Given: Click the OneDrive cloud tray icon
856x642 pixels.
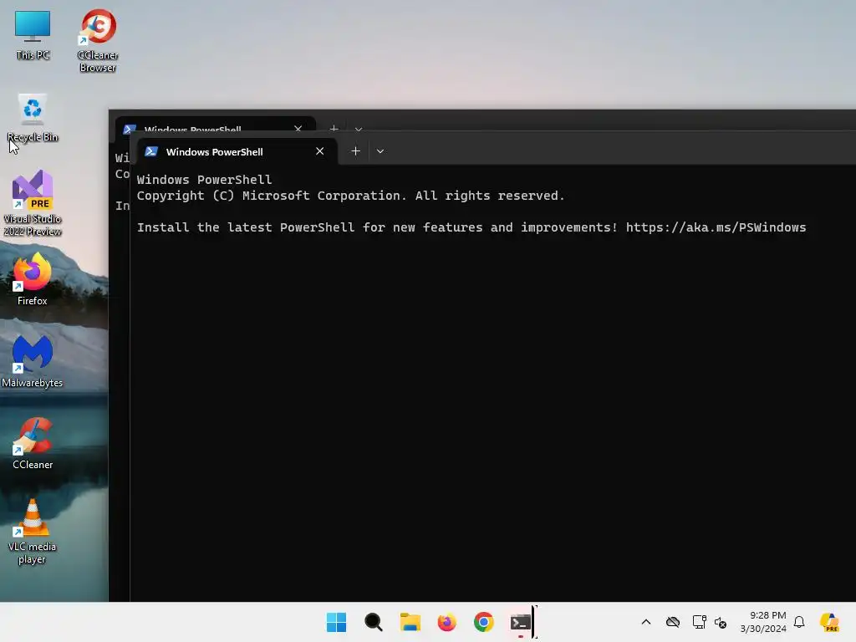Looking at the screenshot, I should 673,622.
